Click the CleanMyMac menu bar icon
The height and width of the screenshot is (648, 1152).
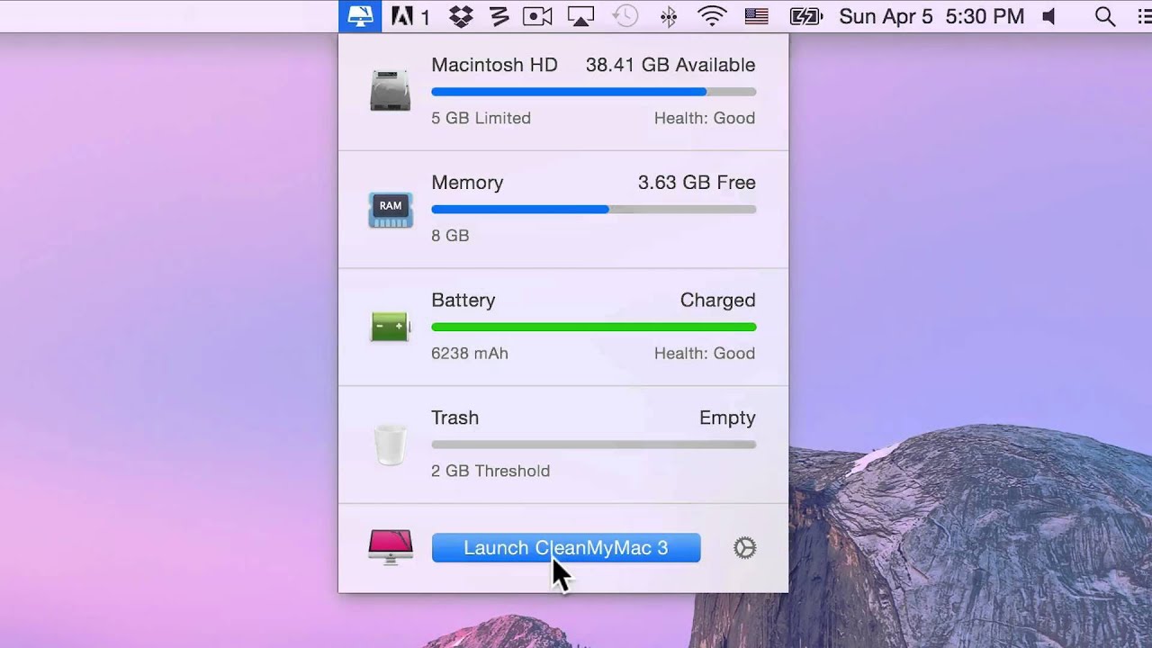point(360,16)
